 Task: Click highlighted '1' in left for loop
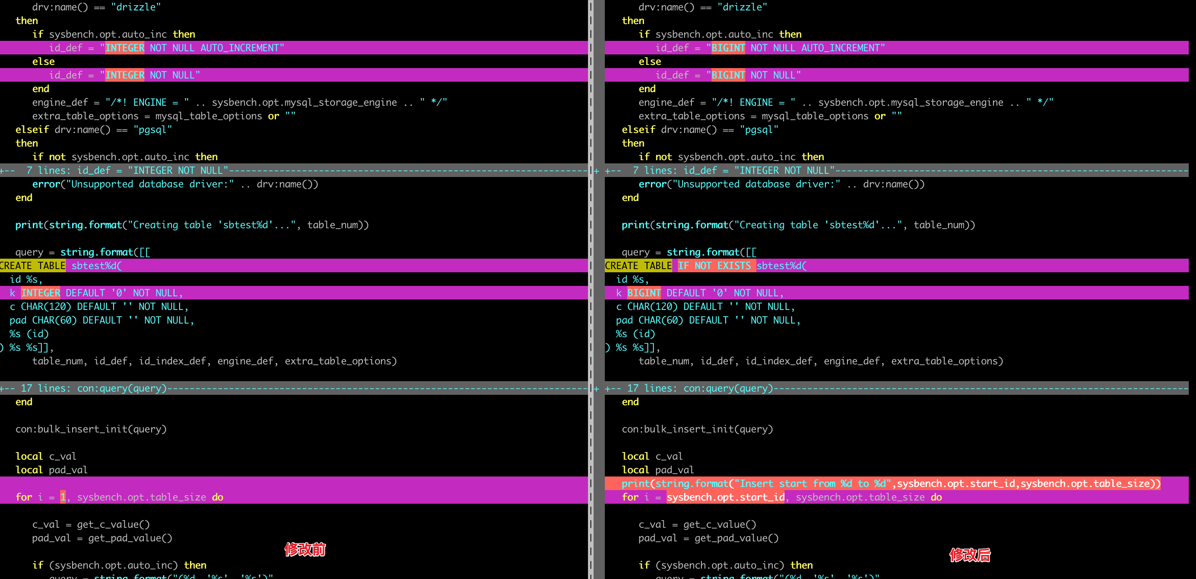click(x=63, y=497)
